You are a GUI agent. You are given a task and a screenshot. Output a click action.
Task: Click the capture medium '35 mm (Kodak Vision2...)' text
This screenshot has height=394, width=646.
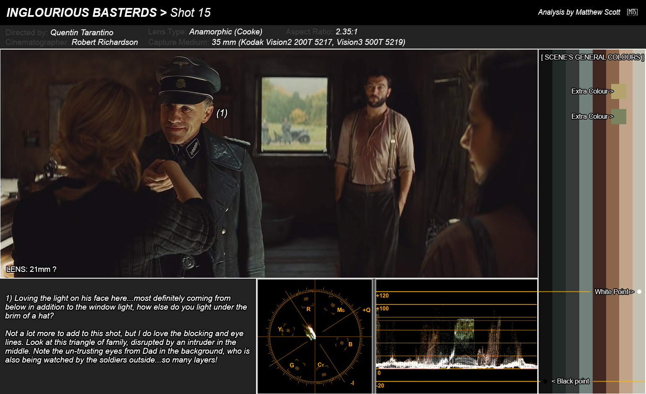pos(309,42)
